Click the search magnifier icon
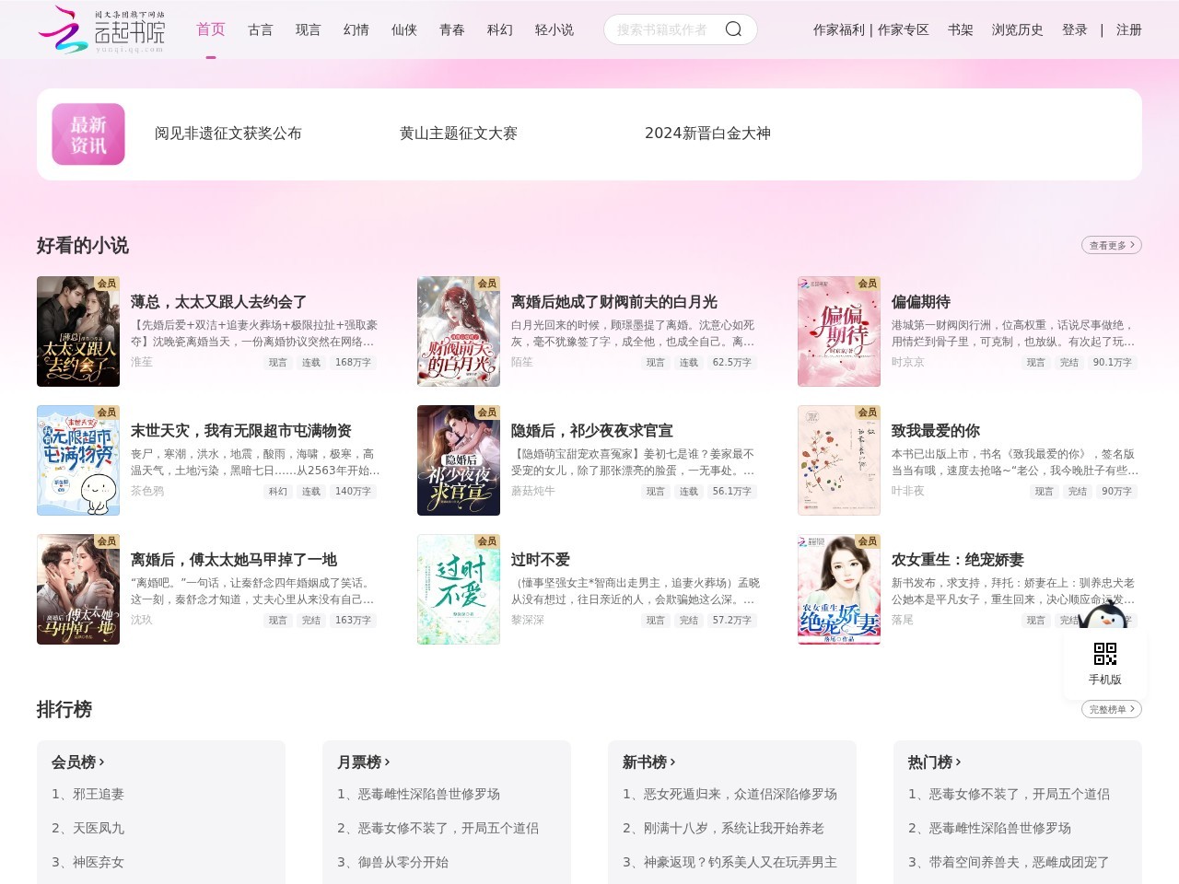 point(733,29)
